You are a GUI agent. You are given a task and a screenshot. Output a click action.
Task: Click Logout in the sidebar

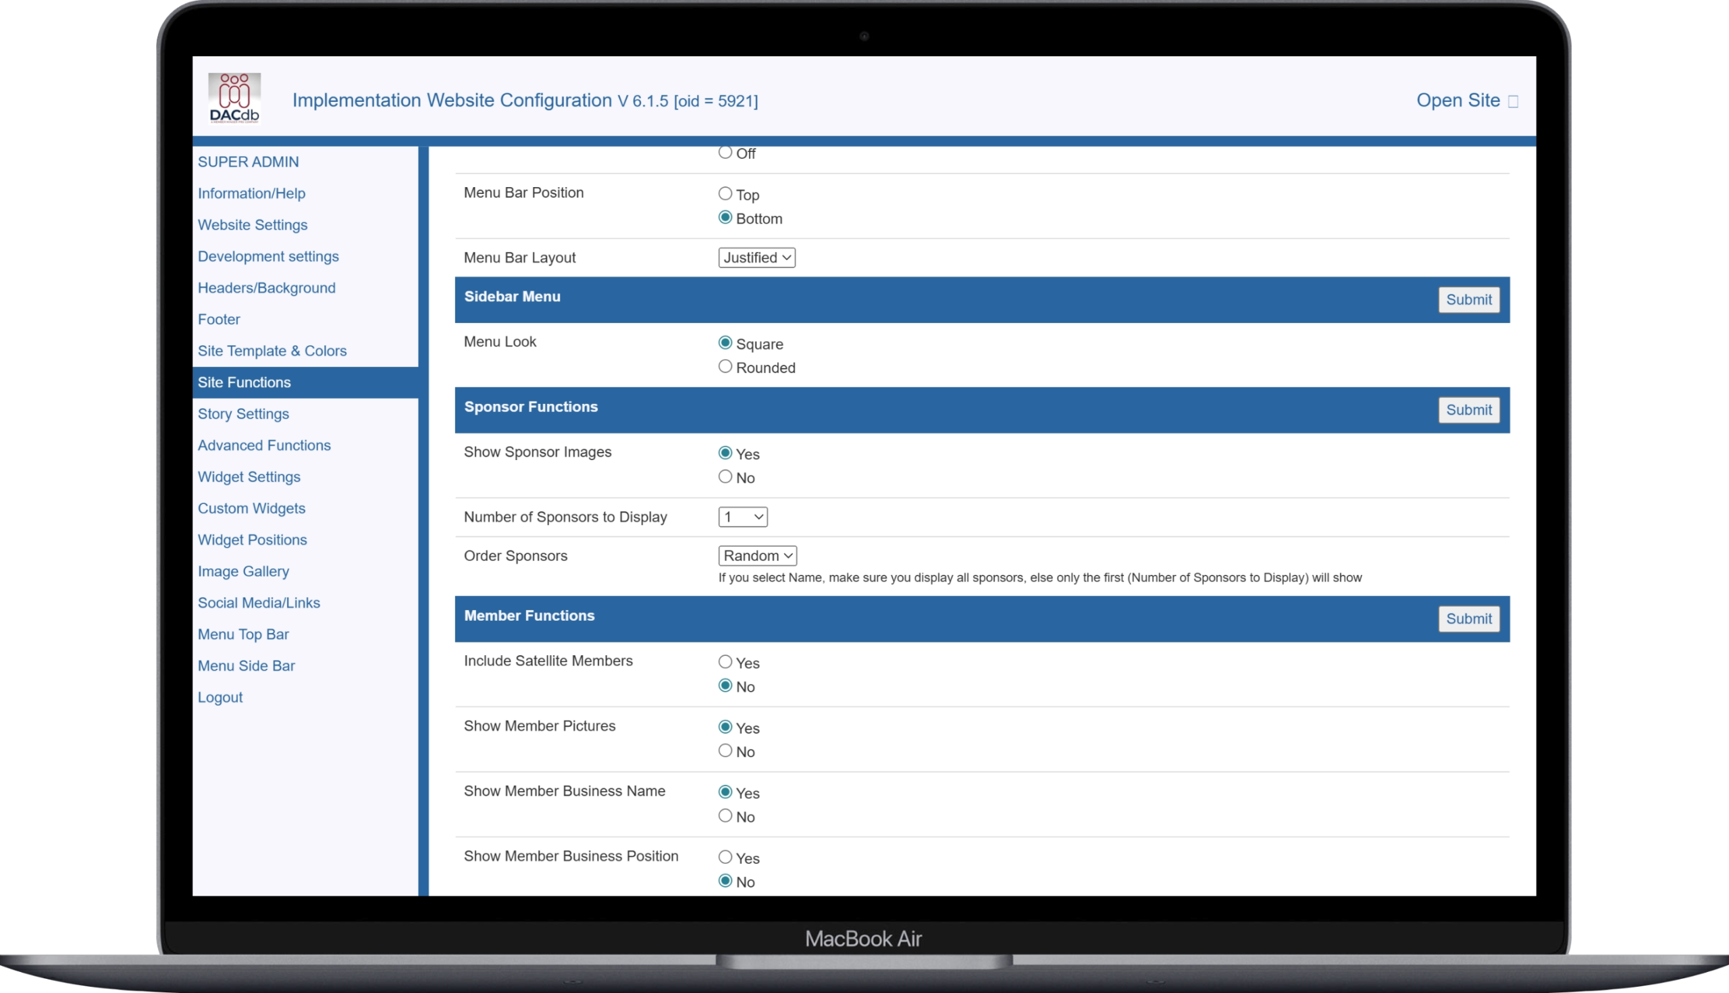(220, 697)
